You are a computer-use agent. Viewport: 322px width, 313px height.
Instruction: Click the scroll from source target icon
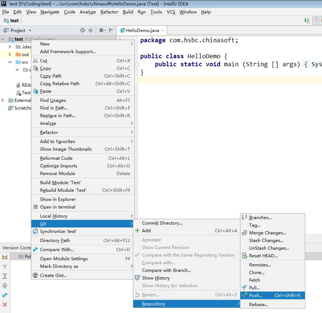coord(83,30)
